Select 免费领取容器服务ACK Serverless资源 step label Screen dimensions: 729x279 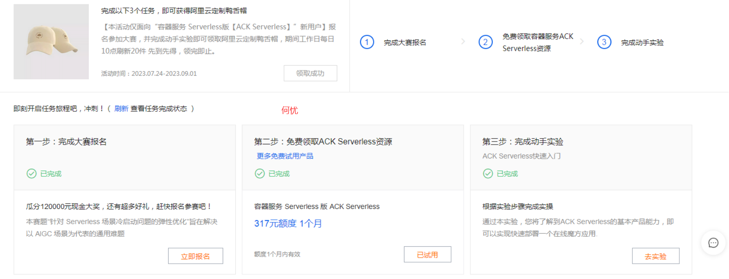point(538,42)
